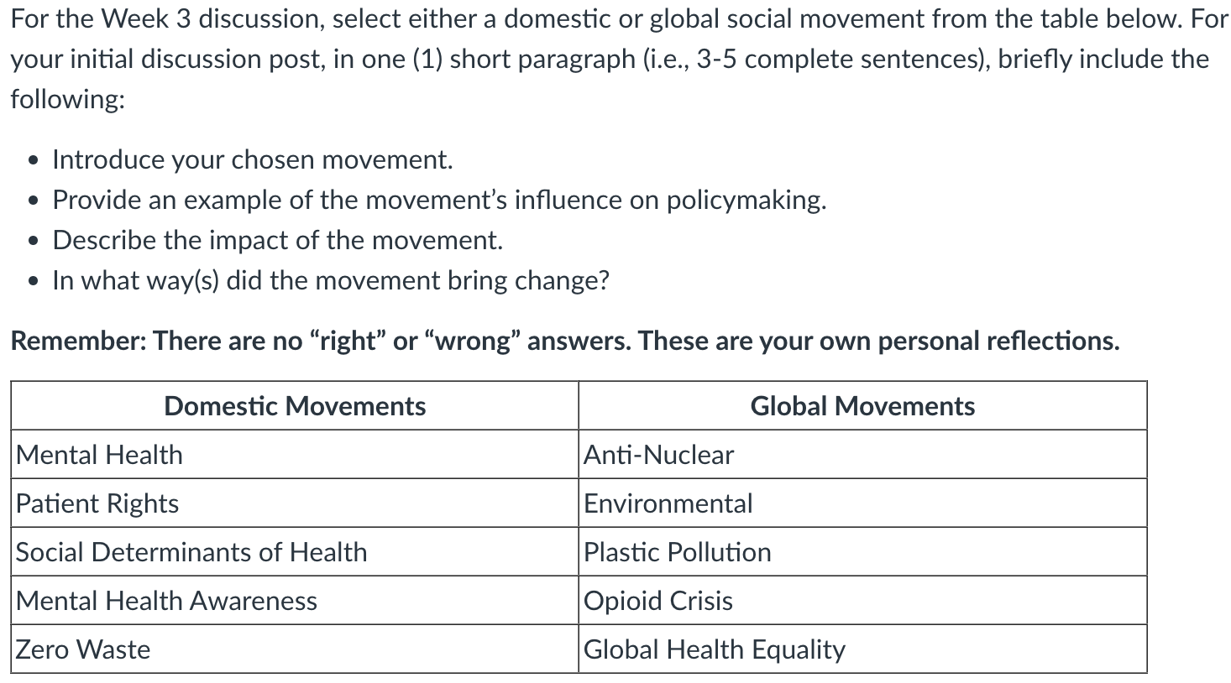Click the bold 'Remember' reminder sentence

pos(564,341)
